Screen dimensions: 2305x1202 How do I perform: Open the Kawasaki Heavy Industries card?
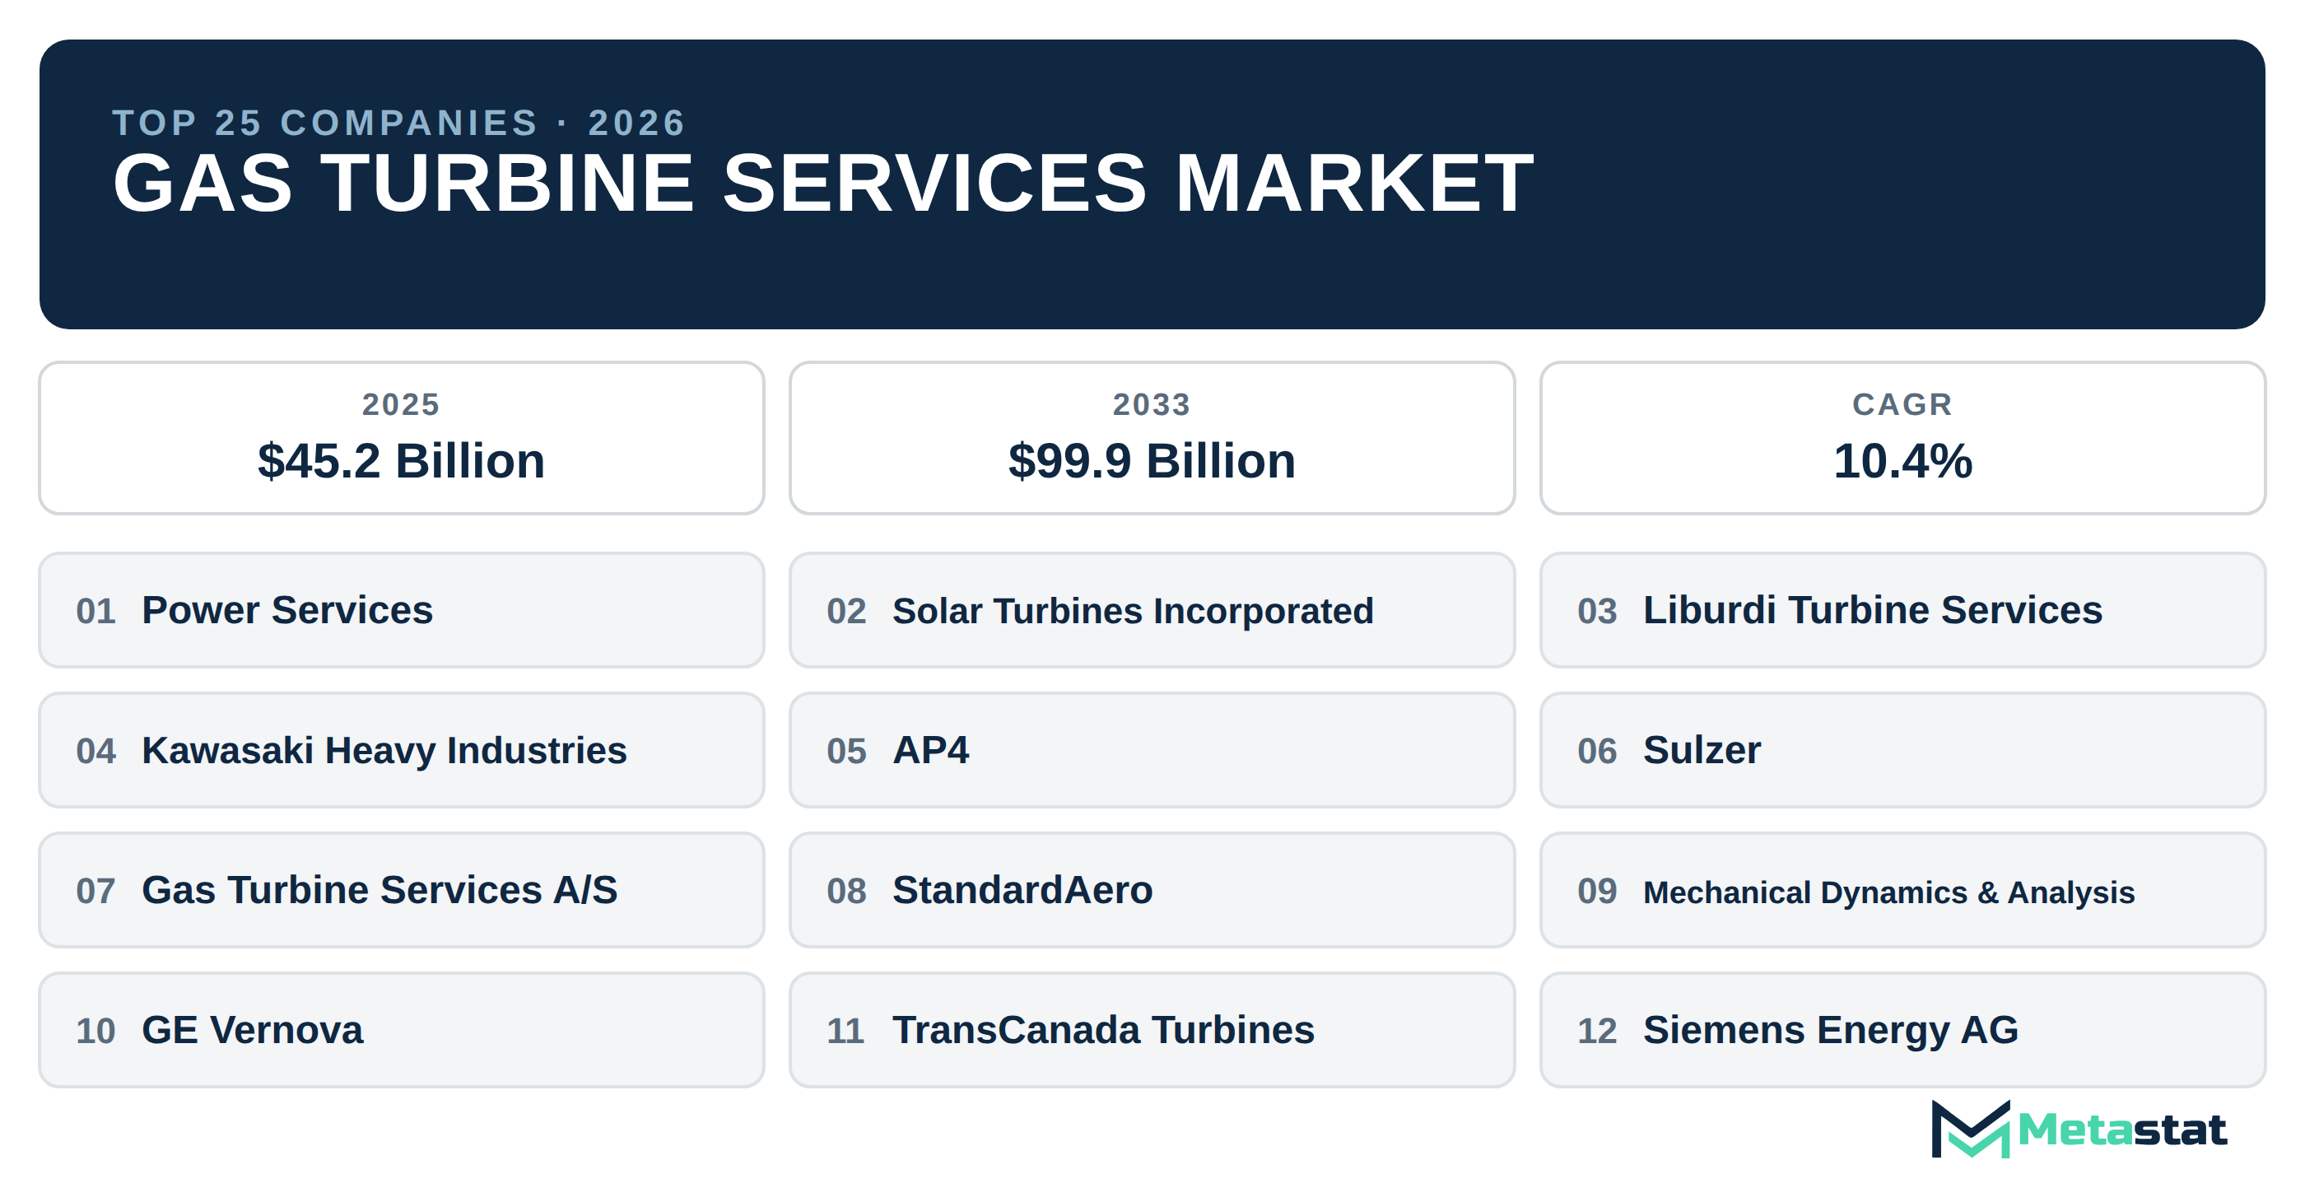tap(402, 750)
